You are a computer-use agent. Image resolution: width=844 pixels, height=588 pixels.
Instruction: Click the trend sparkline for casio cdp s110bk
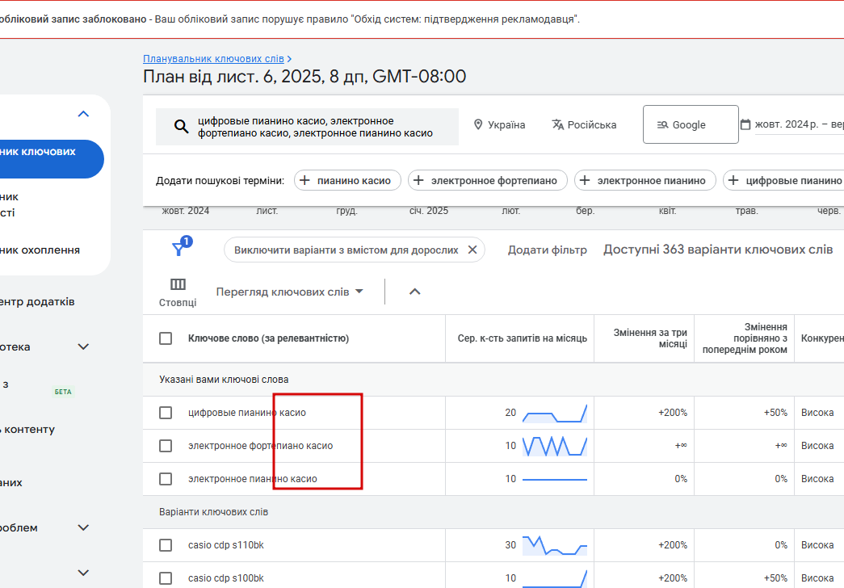(555, 545)
